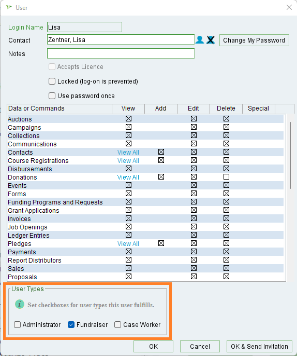Check the Use password once option
The image size is (297, 356).
click(x=52, y=96)
